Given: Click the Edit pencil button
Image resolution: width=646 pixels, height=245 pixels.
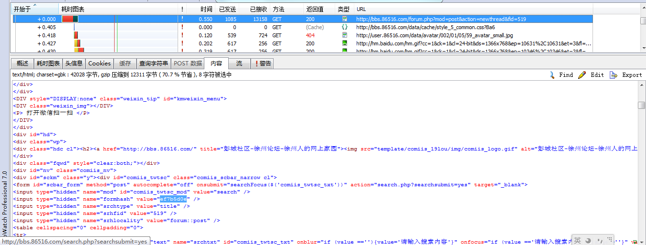Looking at the screenshot, I should 591,75.
